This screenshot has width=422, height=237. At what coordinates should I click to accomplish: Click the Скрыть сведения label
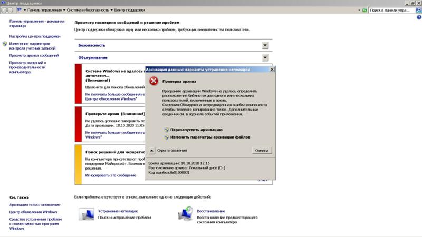[x=172, y=151]
